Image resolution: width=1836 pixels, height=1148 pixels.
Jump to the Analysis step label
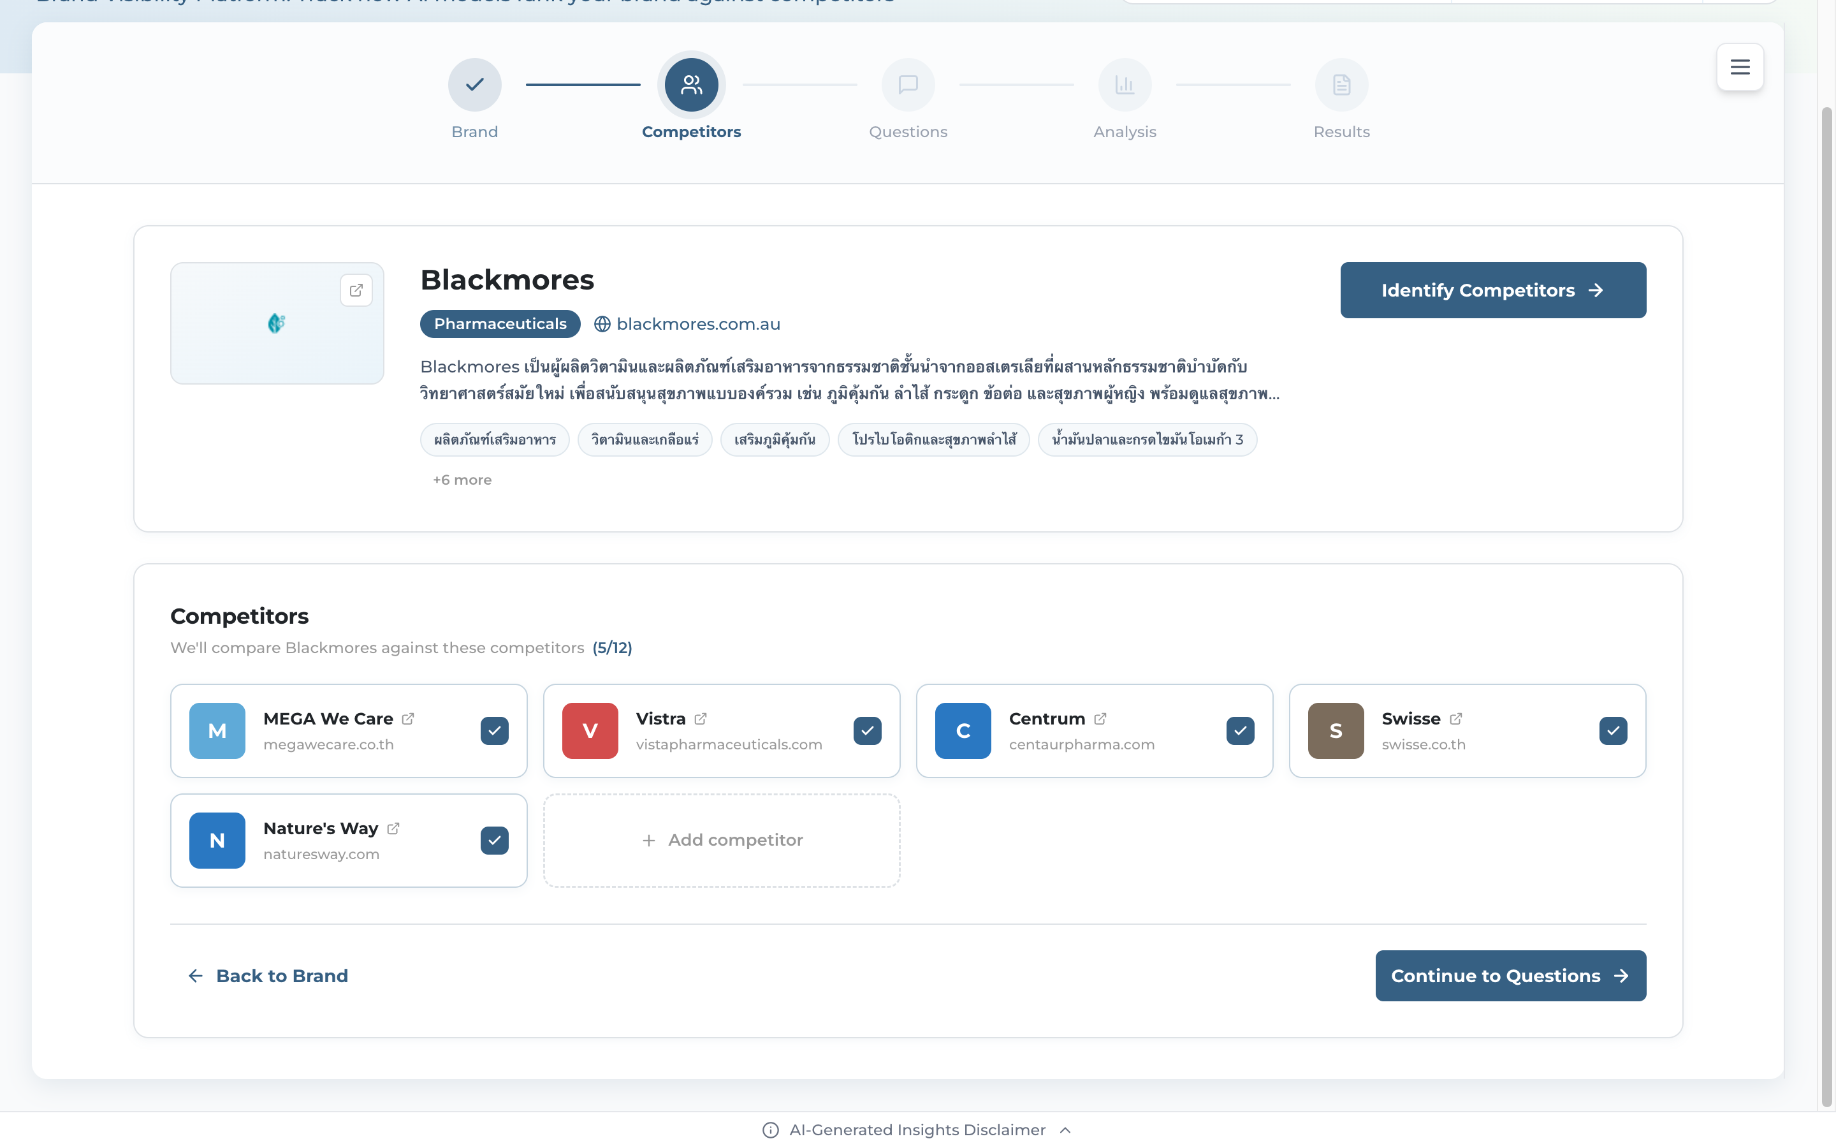(x=1125, y=132)
